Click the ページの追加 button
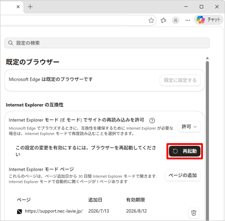Screen dimensions: 225x221 coord(183,176)
